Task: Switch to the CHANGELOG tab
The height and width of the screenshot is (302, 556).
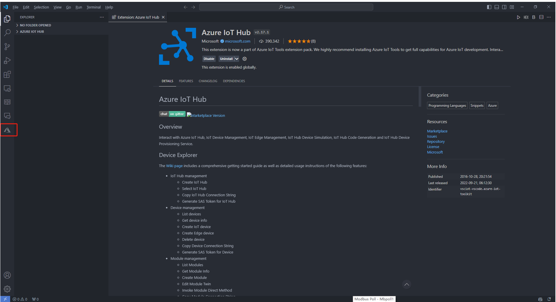Action: [x=208, y=81]
